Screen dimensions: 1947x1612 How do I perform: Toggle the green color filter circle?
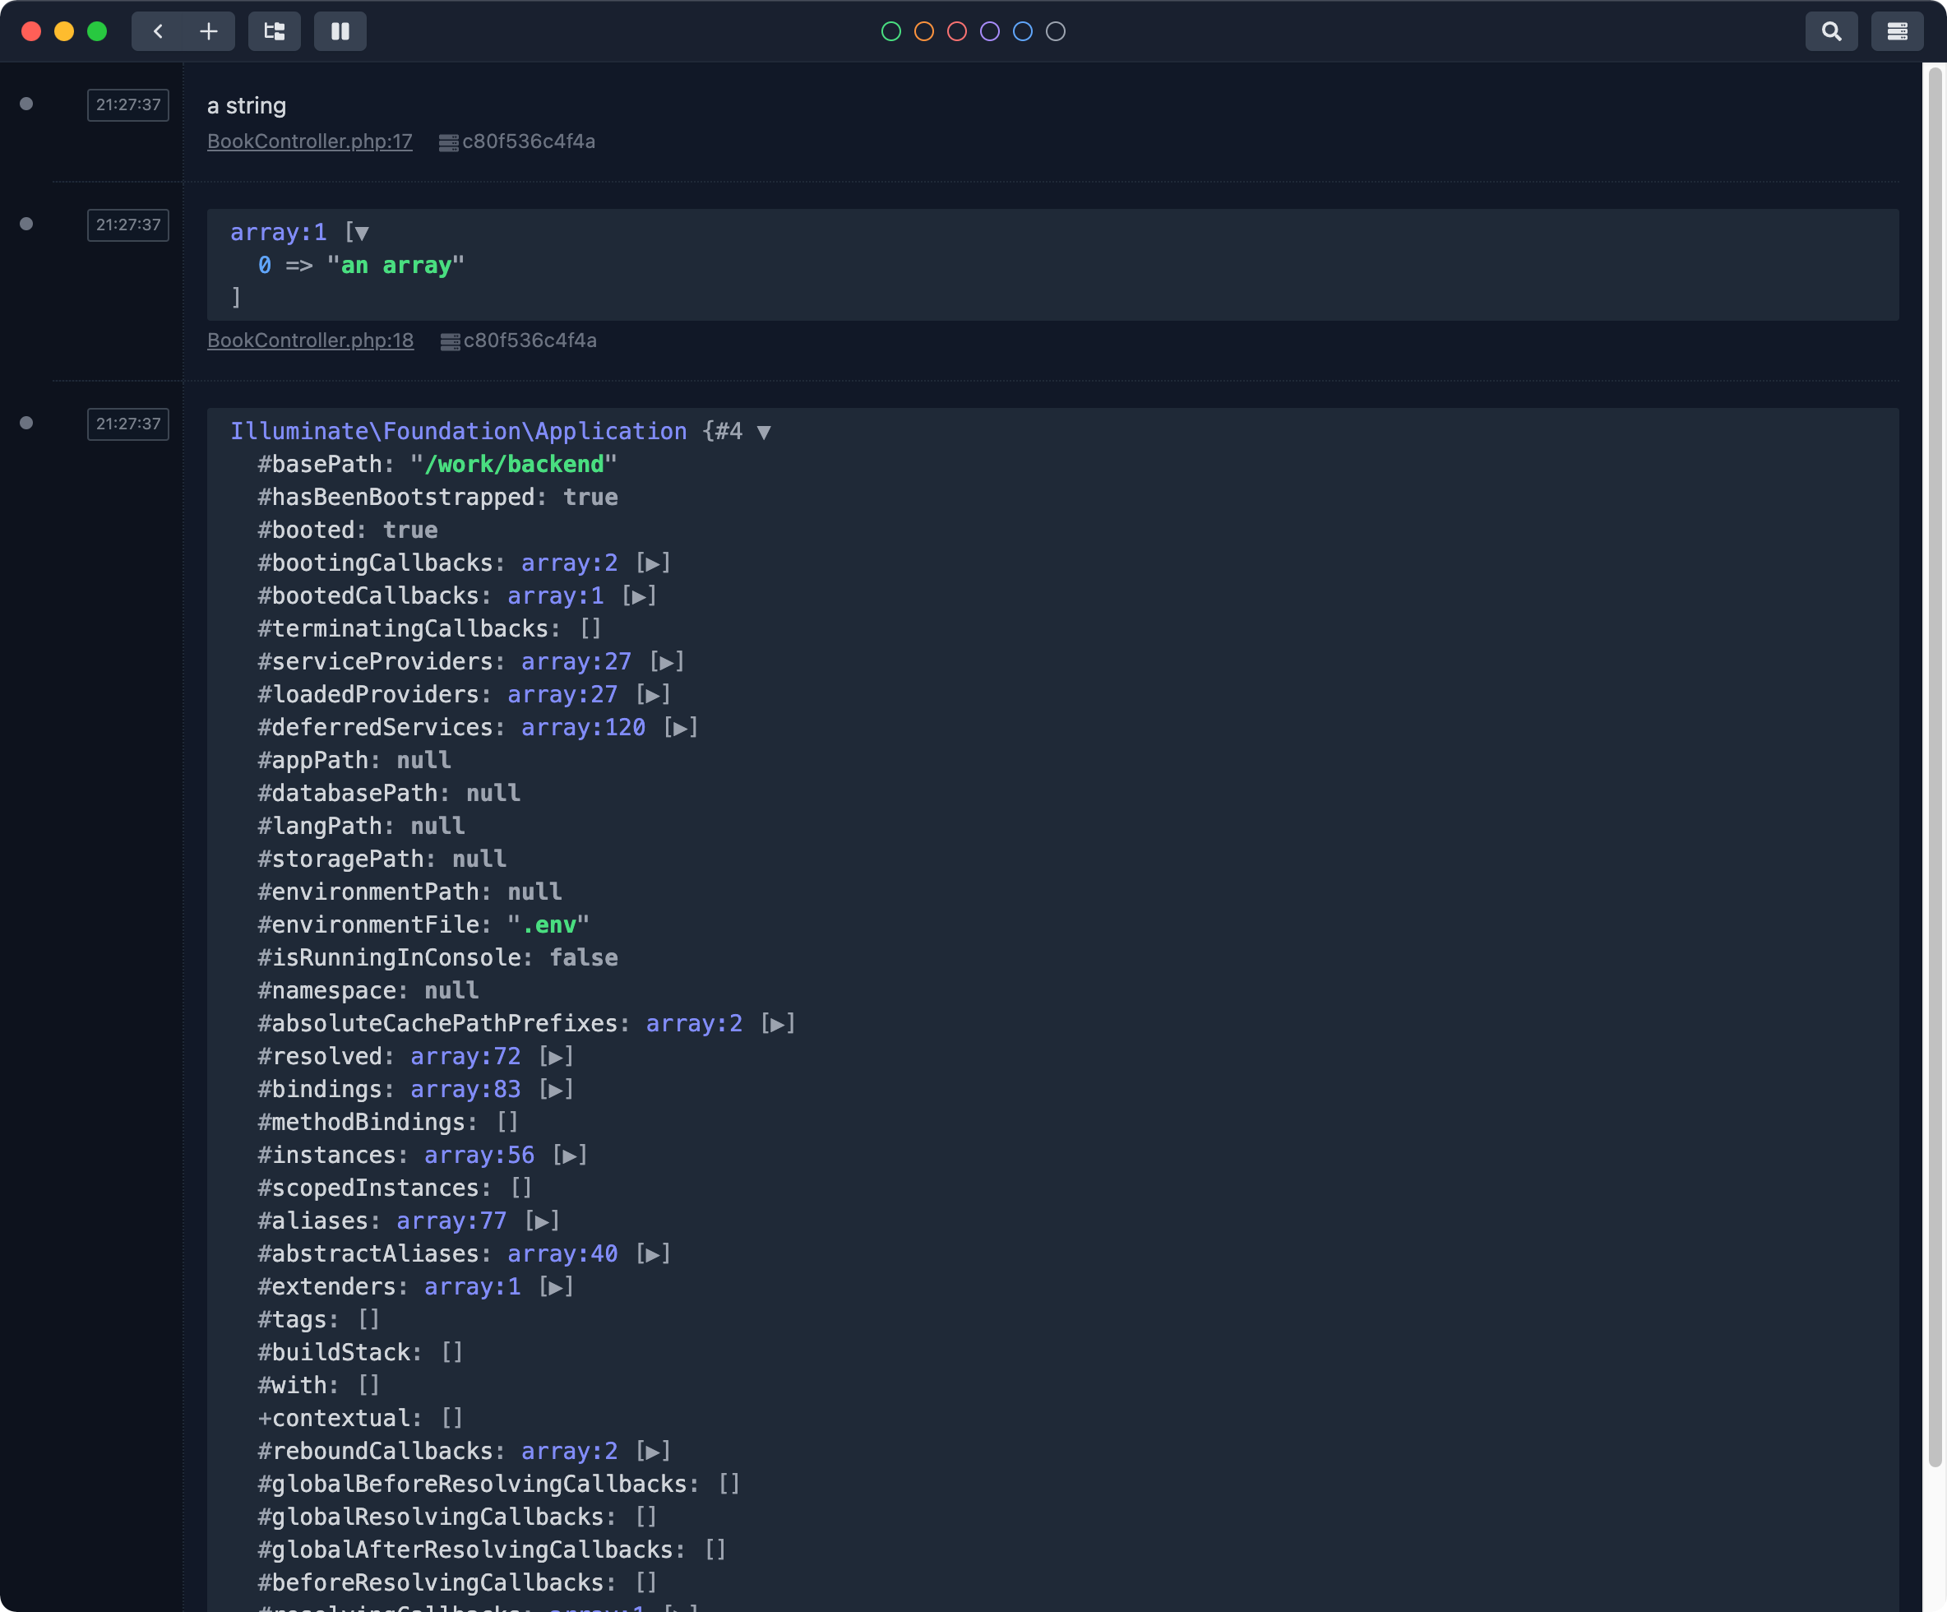click(891, 30)
